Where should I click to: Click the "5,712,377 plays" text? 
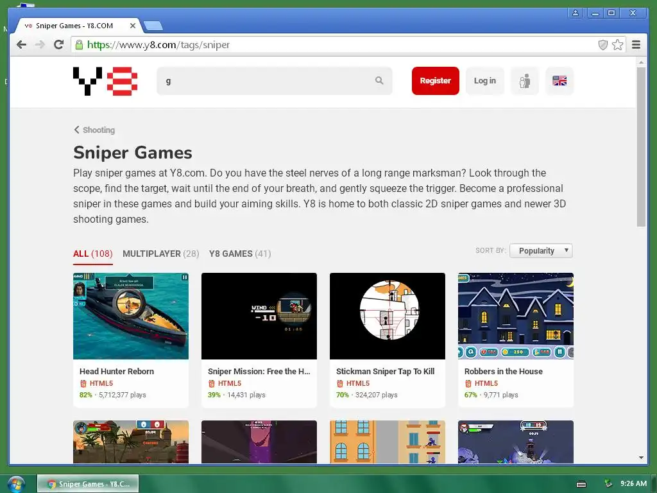coord(123,395)
